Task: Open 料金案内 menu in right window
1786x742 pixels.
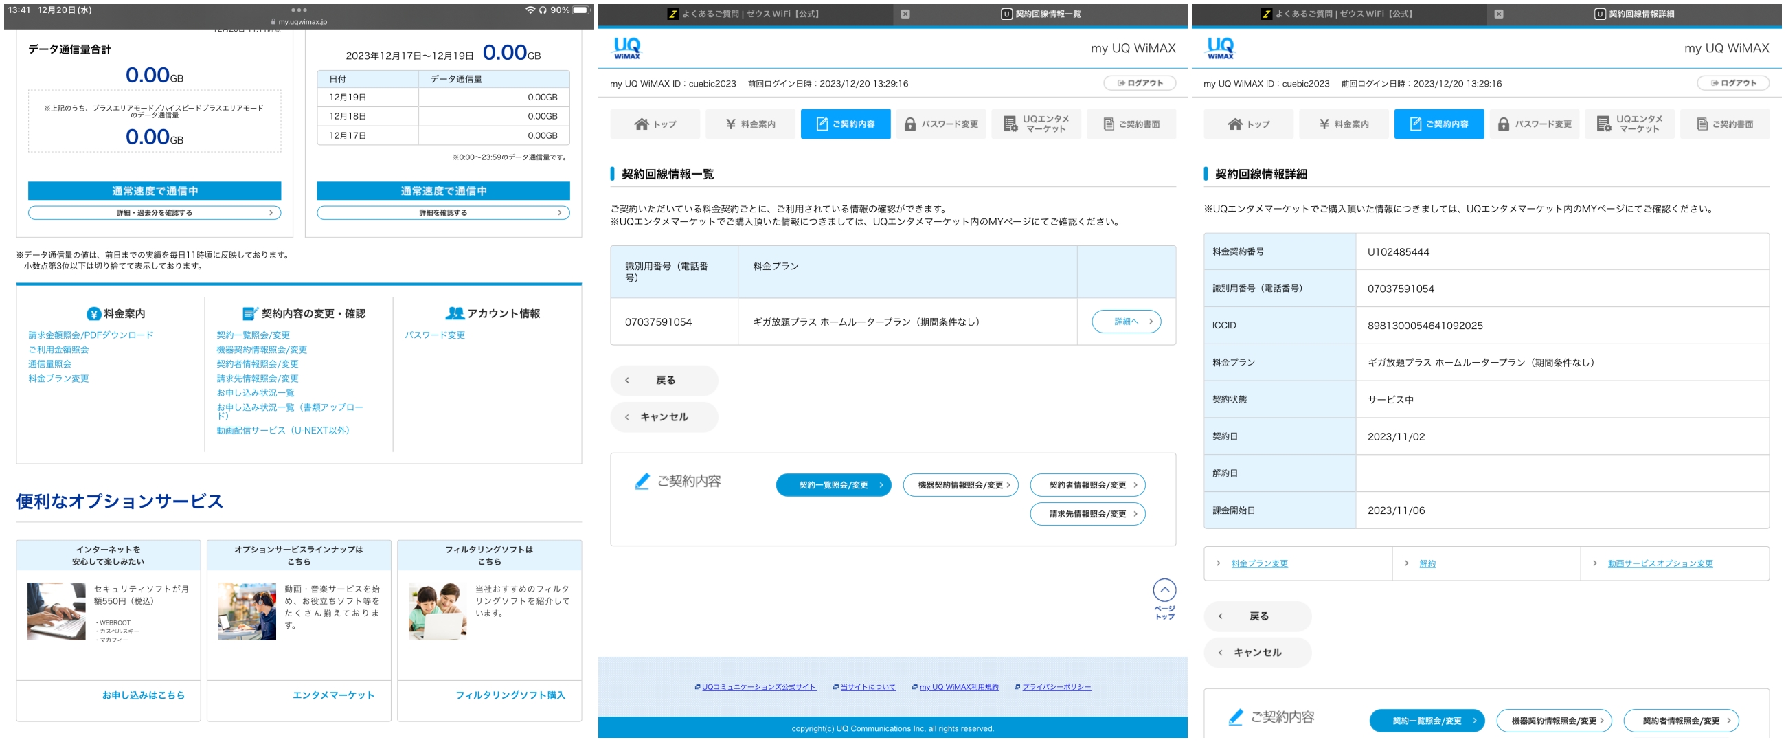Action: pyautogui.click(x=1344, y=124)
